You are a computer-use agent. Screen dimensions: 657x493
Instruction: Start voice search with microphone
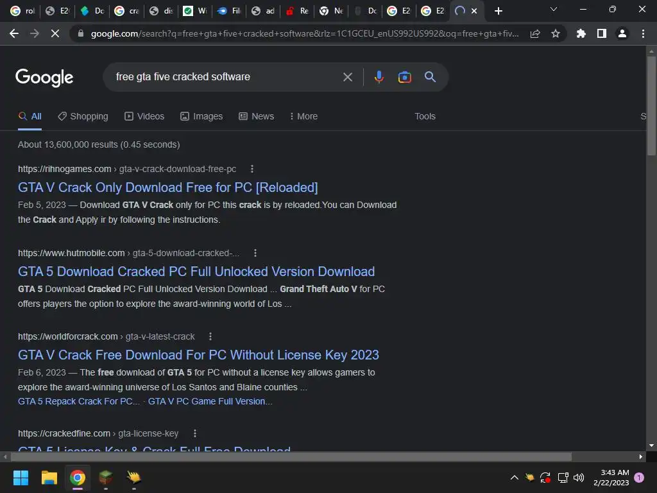point(379,77)
